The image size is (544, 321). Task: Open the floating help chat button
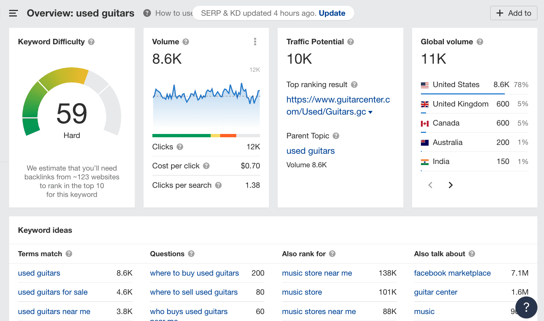pos(526,307)
